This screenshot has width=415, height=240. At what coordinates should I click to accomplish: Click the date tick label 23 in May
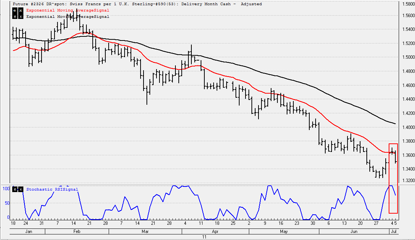click(x=297, y=223)
